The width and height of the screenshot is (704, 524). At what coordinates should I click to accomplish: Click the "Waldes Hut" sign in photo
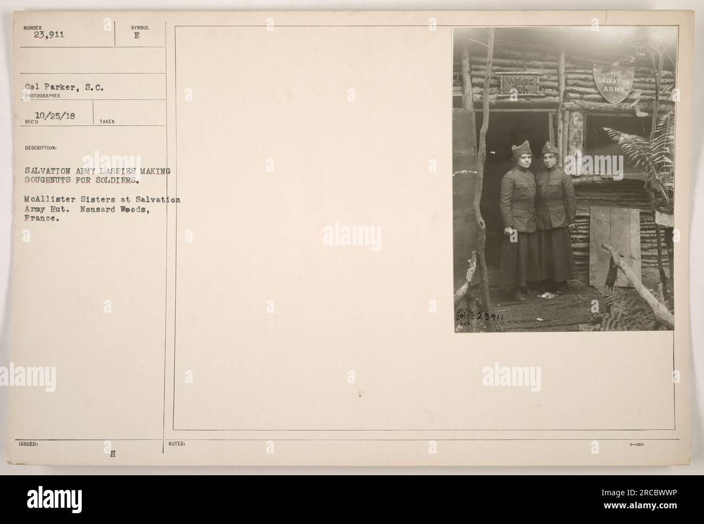point(520,85)
